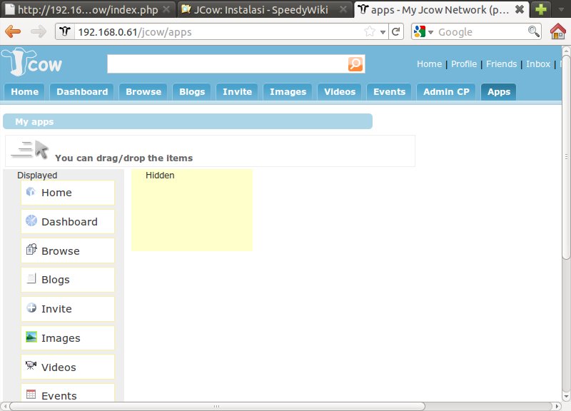Viewport: 571px width, 411px height.
Task: Click the Blogs item in Displayed list
Action: [x=68, y=280]
